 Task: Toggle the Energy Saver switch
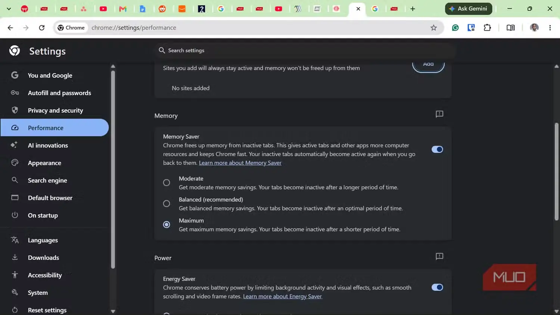[437, 287]
